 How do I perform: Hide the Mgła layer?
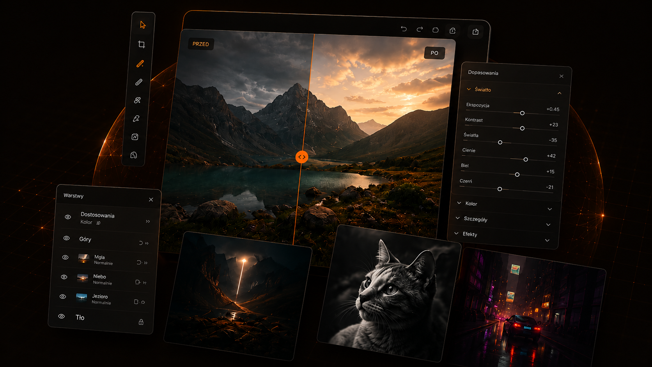pyautogui.click(x=65, y=257)
